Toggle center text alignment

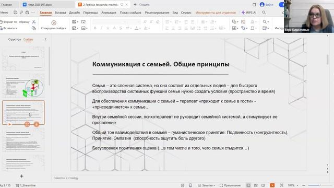tap(173, 28)
